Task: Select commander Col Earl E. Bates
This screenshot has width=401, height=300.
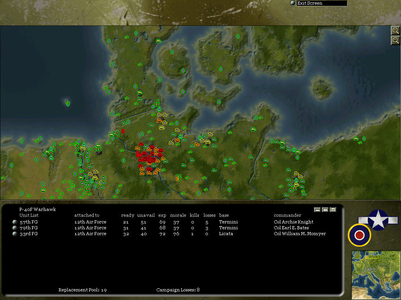Action: tap(291, 228)
